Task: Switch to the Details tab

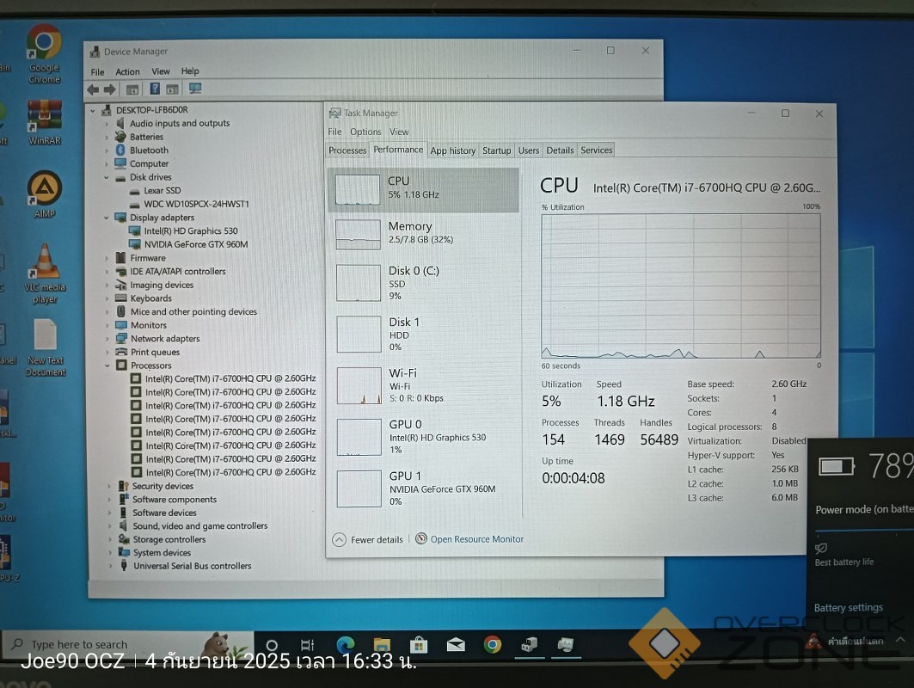Action: pyautogui.click(x=560, y=150)
